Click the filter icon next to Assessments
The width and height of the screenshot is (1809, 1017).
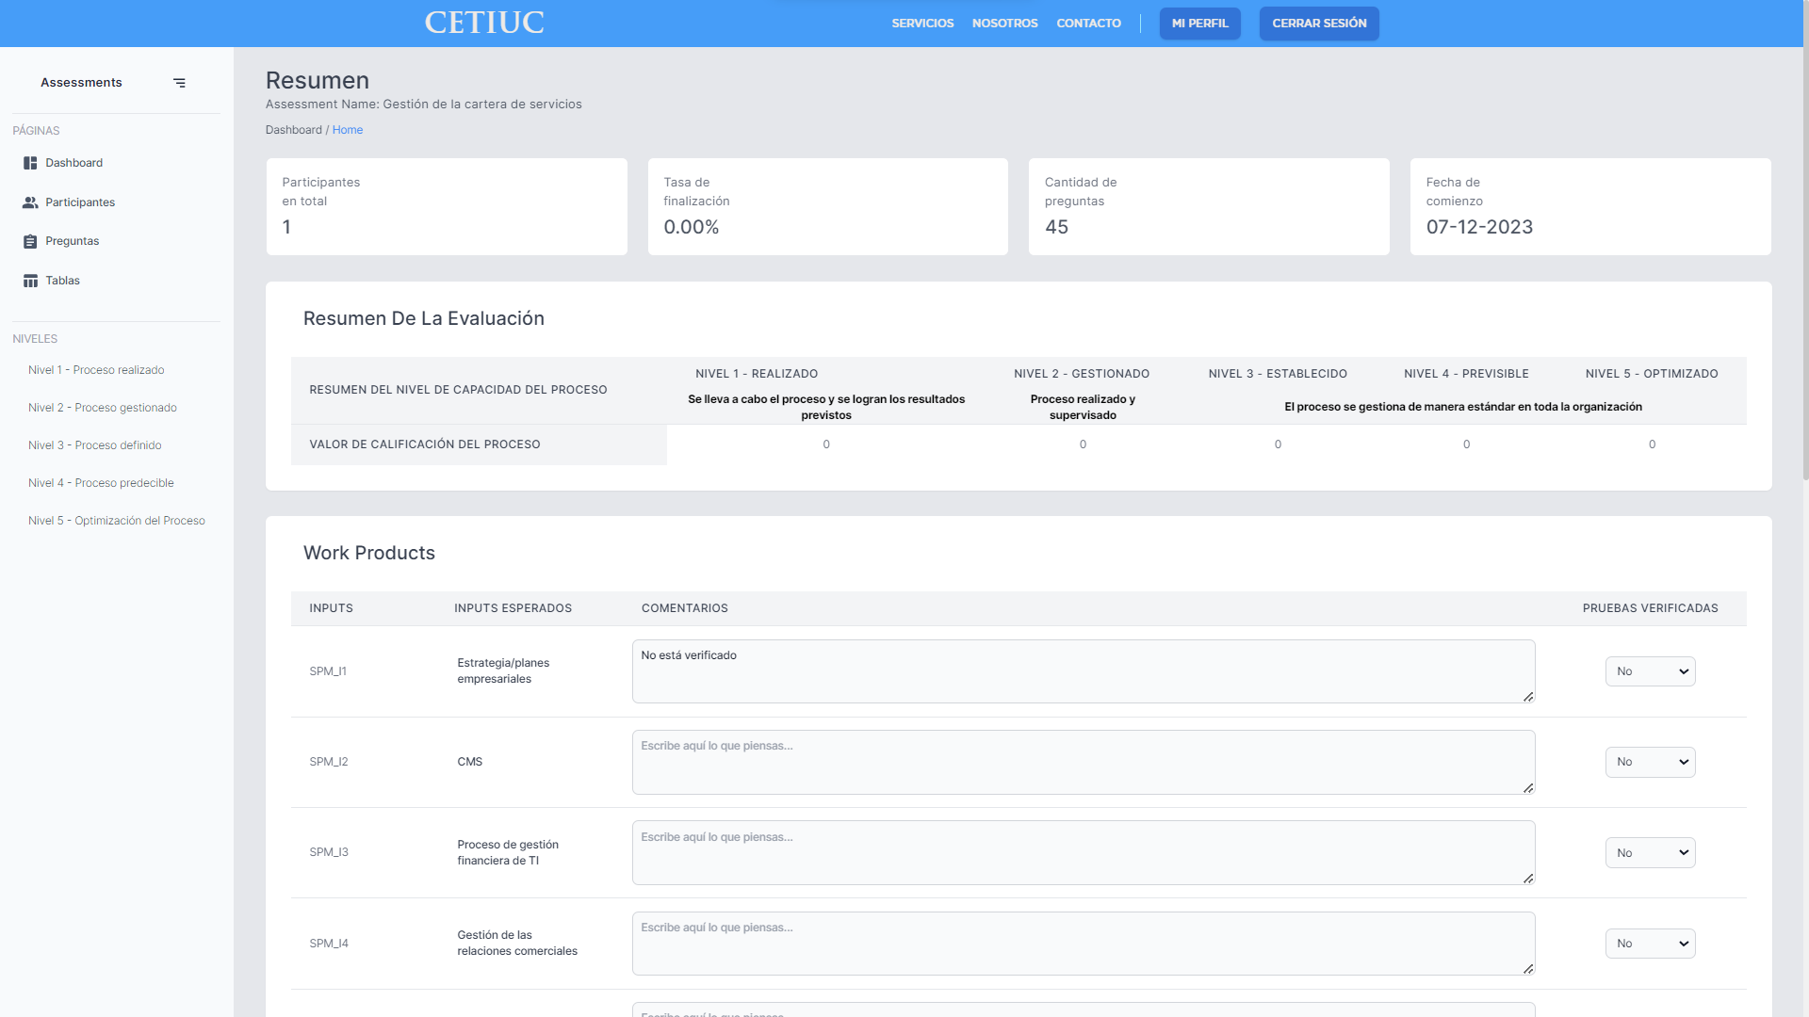pos(179,83)
